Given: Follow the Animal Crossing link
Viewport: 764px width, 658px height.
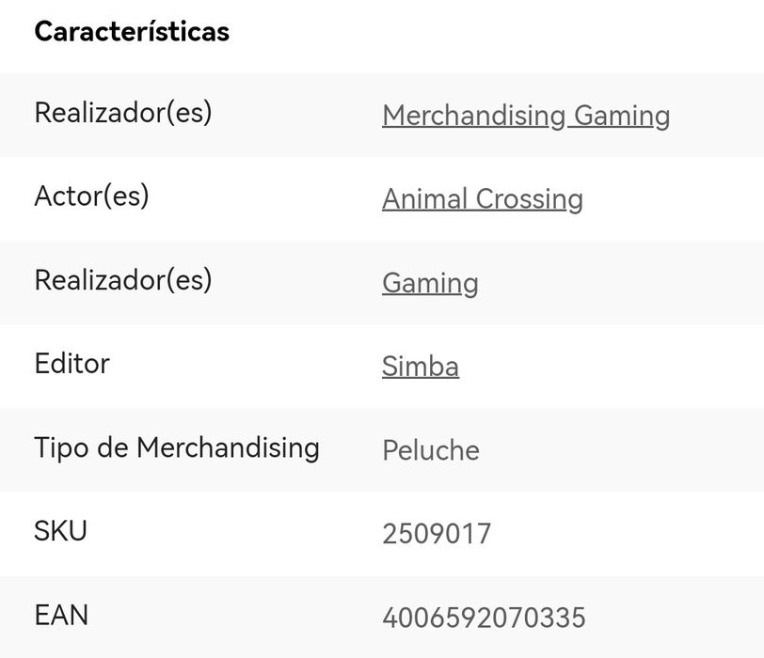Looking at the screenshot, I should coord(482,199).
